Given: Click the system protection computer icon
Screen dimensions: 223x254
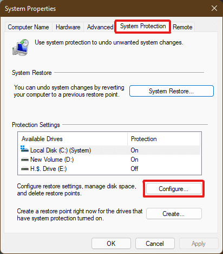Looking at the screenshot, I should 21,47.
